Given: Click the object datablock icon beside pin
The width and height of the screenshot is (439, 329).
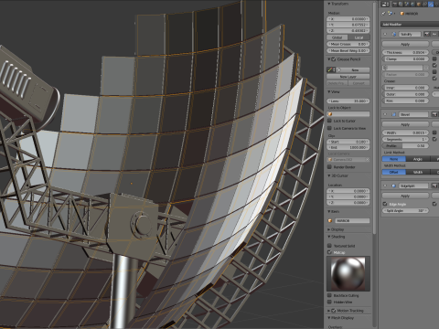Looking at the screenshot, I should click(390, 14).
